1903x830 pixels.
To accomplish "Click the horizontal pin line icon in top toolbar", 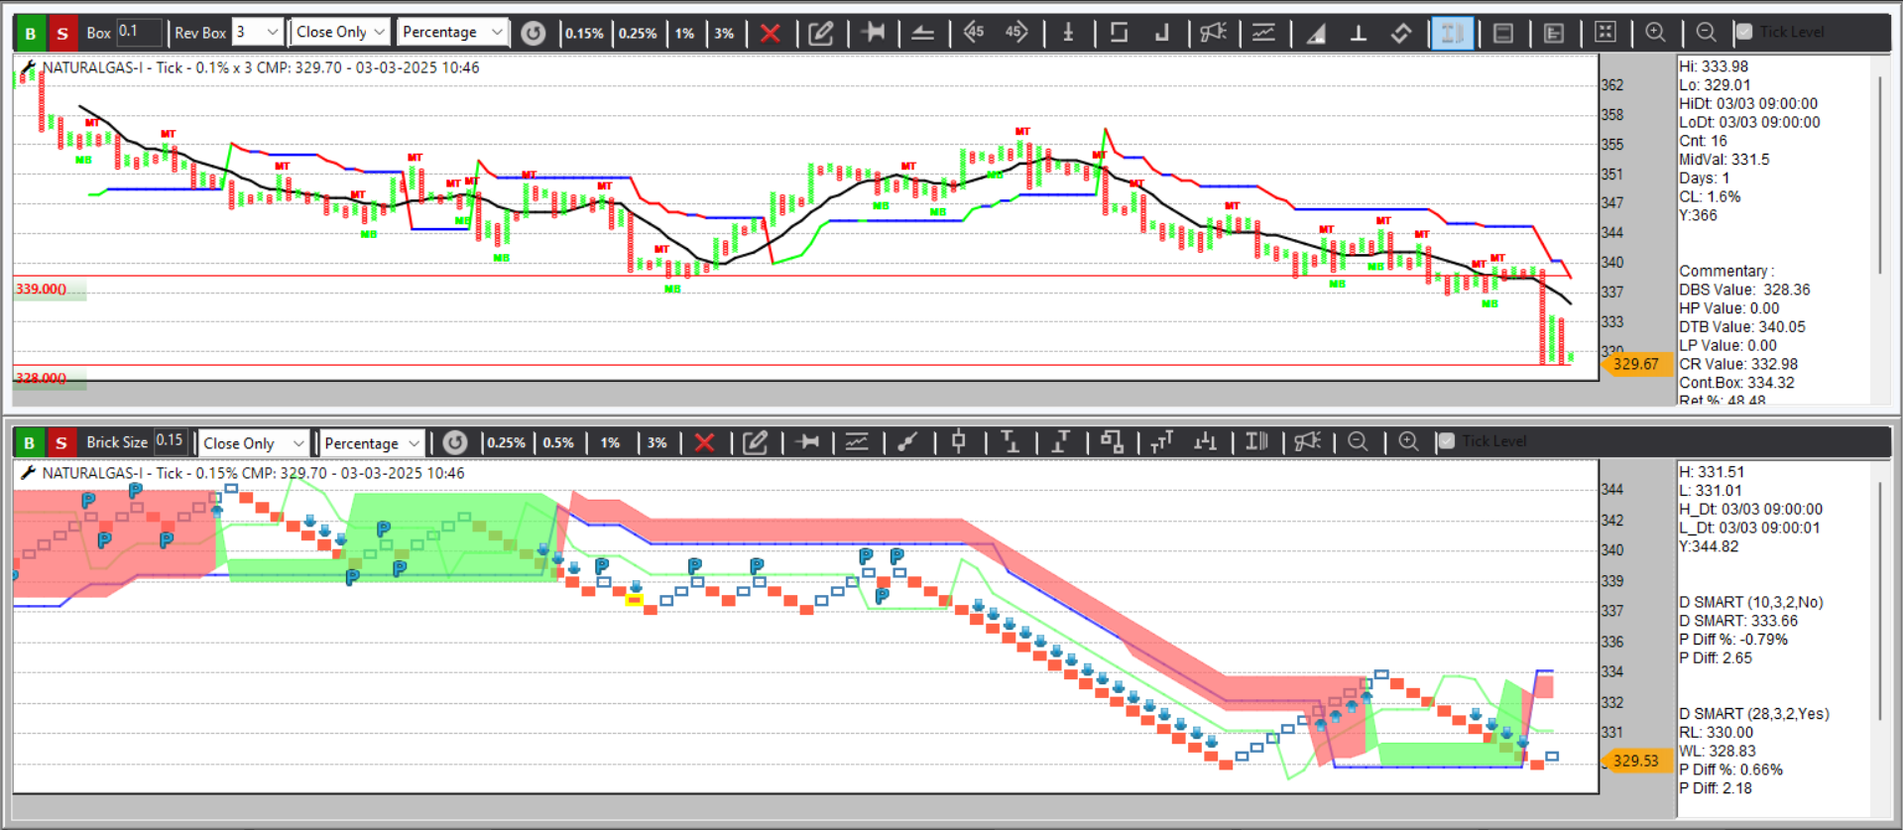I will 873,32.
